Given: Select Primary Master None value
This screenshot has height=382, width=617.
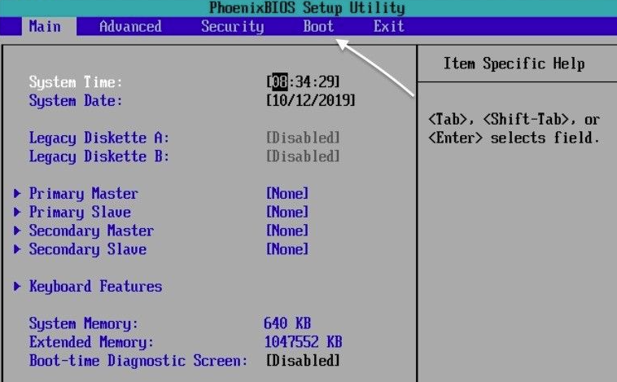Looking at the screenshot, I should [x=287, y=194].
